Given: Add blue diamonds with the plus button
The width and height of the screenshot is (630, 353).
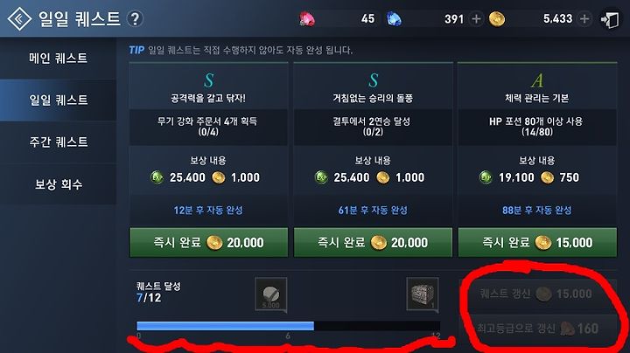Looking at the screenshot, I should (x=476, y=19).
